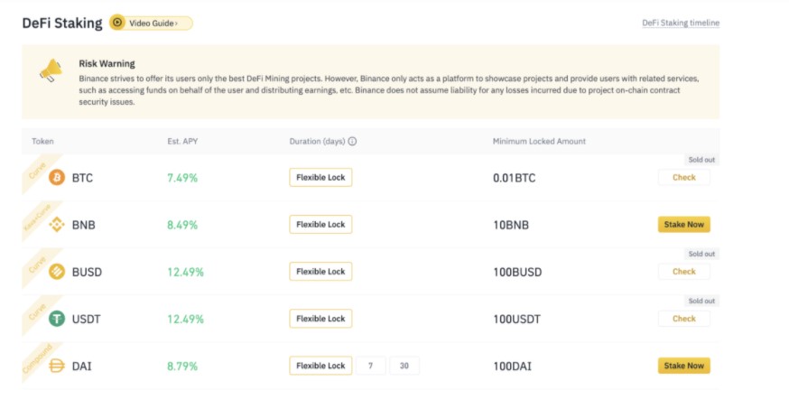The width and height of the screenshot is (789, 418).
Task: Click the BUSD coin icon
Action: coord(57,272)
